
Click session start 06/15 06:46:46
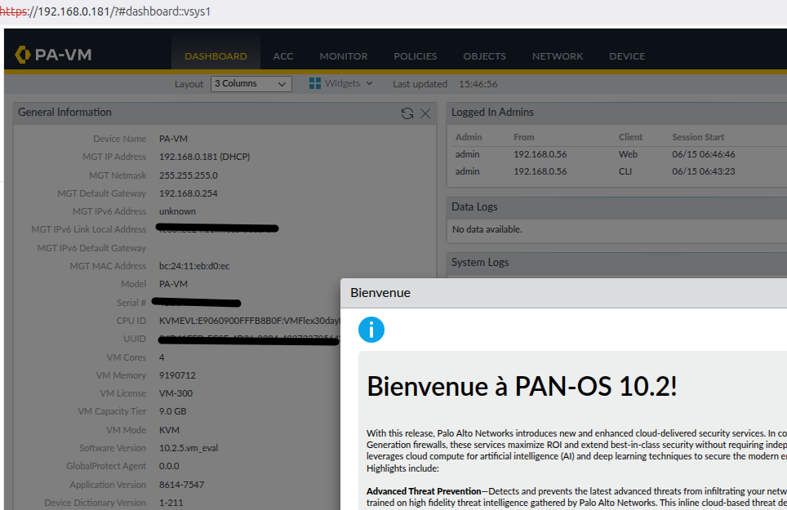tap(703, 154)
